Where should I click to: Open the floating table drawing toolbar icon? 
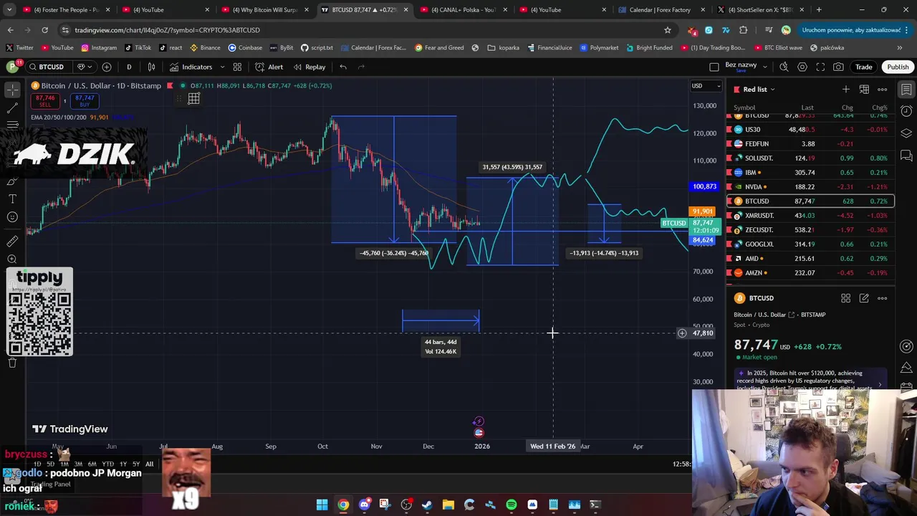pyautogui.click(x=193, y=99)
